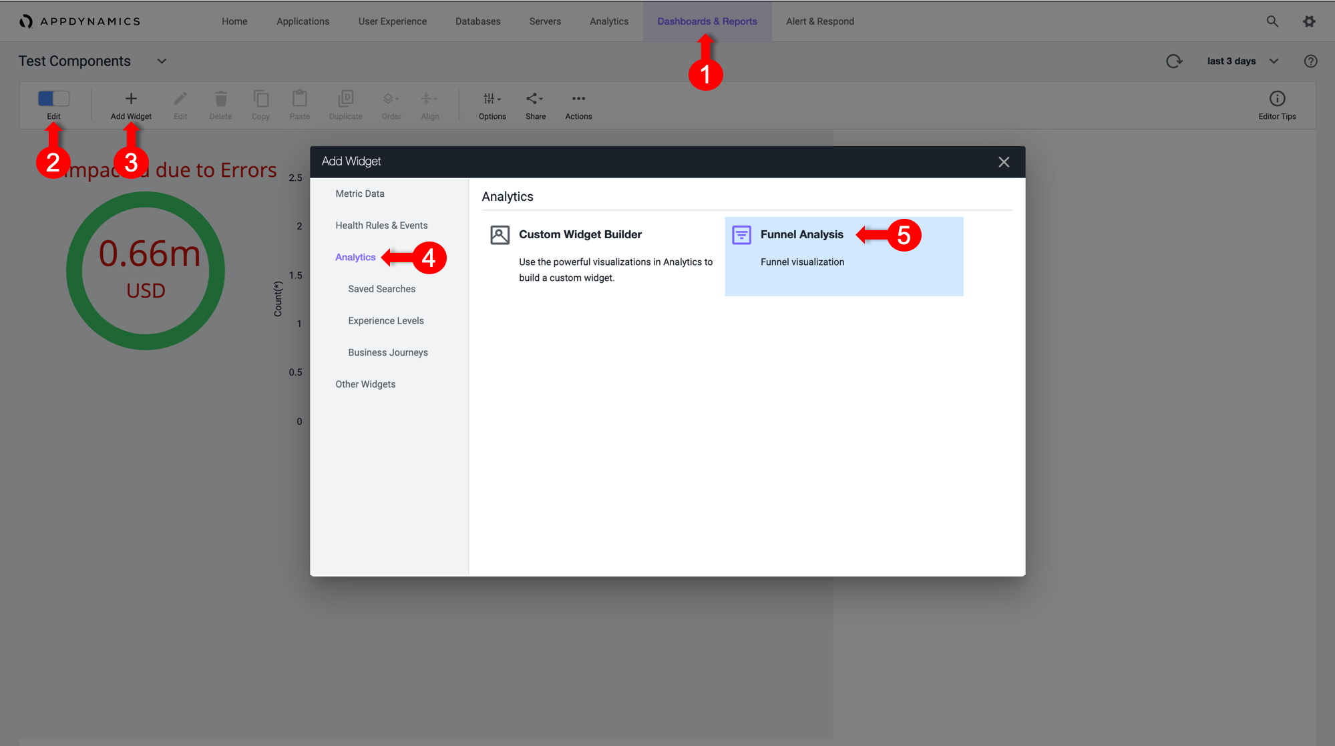
Task: Open the Analytics top navigation tab
Action: pos(609,21)
